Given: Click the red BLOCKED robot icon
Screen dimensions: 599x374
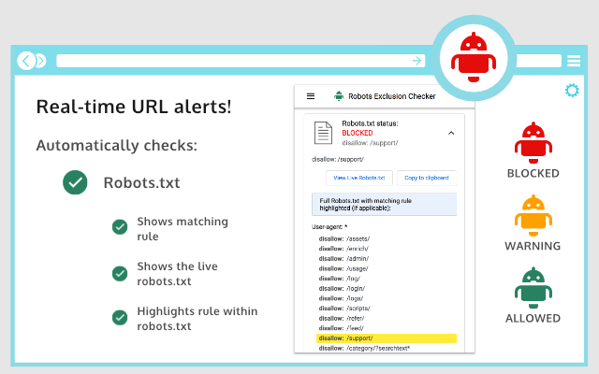Looking at the screenshot, I should click(533, 140).
